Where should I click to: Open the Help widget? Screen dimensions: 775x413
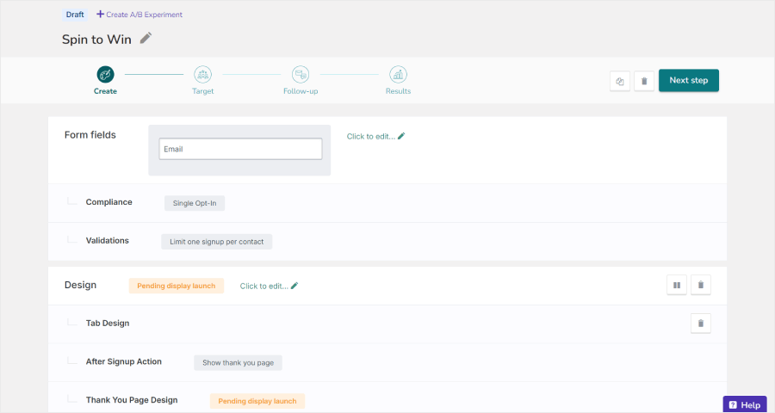(x=744, y=404)
